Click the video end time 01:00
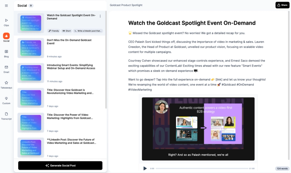The height and width of the screenshot is (173, 291). tap(252, 168)
